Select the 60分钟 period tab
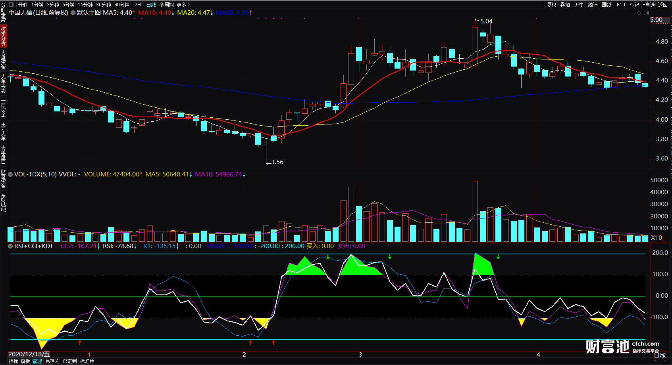The width and height of the screenshot is (672, 365). [121, 5]
